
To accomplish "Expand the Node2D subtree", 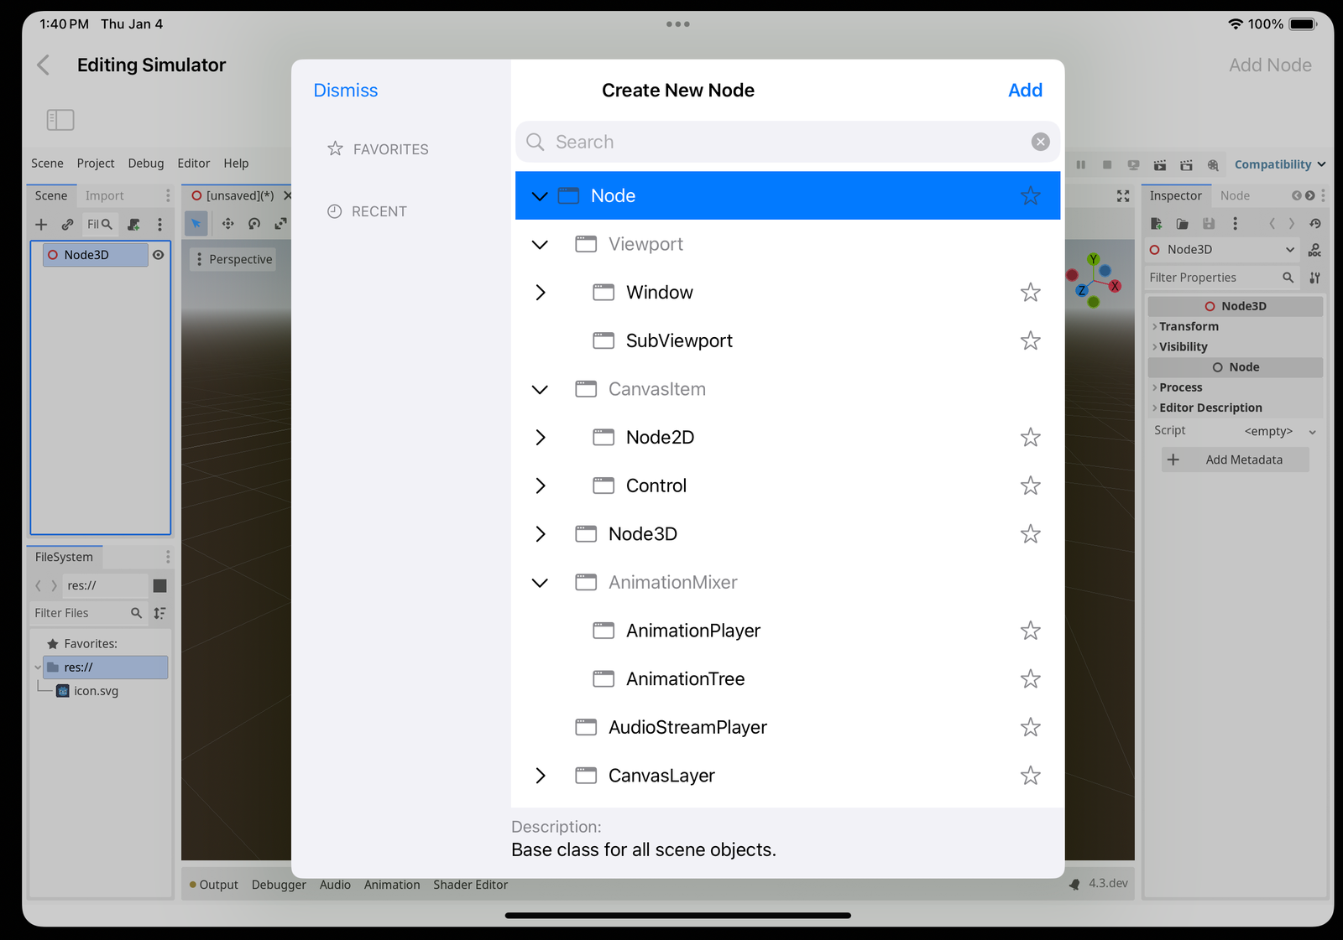I will pyautogui.click(x=540, y=438).
